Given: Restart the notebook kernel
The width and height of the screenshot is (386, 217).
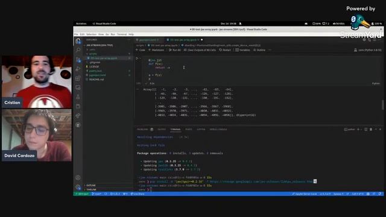Looking at the screenshot, I should click(225, 50).
